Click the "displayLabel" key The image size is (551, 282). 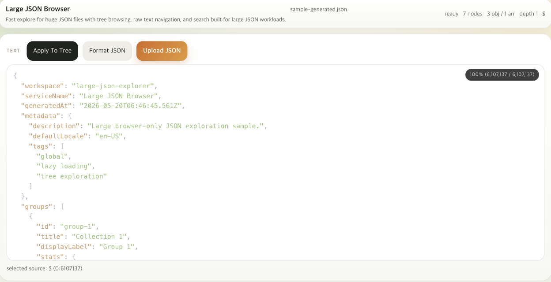64,247
